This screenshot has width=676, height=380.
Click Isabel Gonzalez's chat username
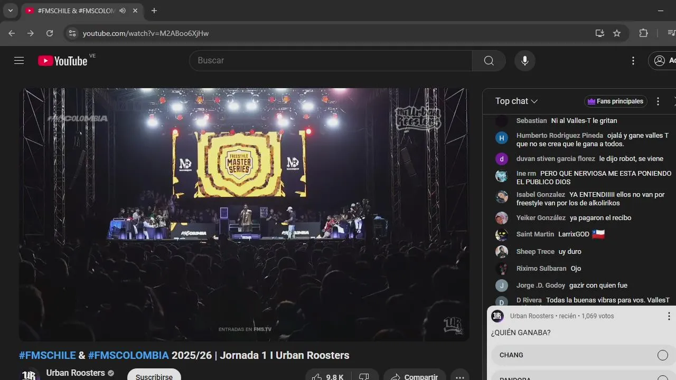pos(541,195)
